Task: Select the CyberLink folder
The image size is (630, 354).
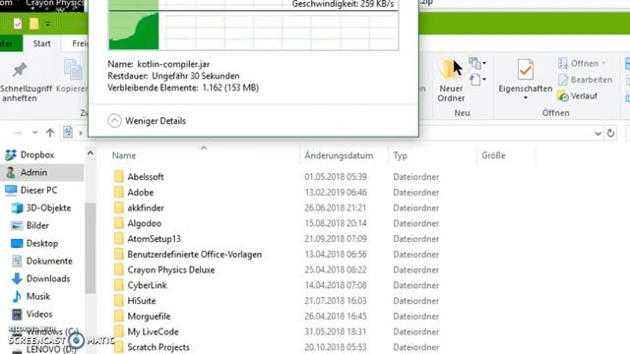Action: (147, 285)
